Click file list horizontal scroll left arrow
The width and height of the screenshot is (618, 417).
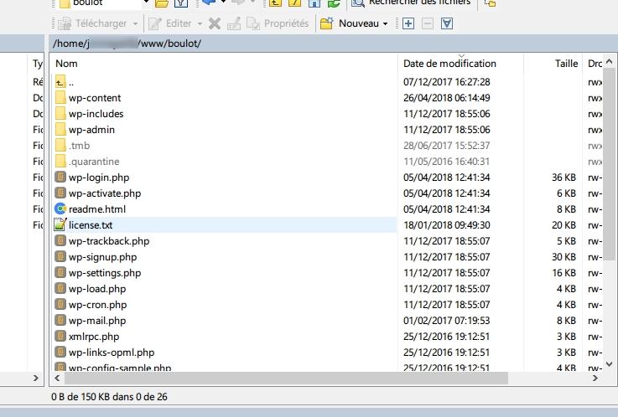58,378
